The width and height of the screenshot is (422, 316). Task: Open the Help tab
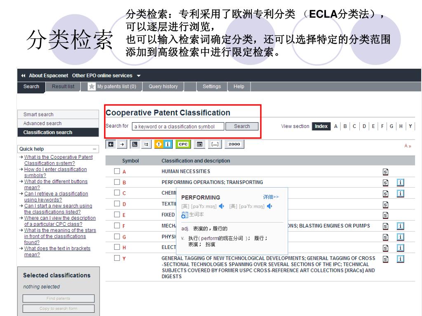point(239,86)
